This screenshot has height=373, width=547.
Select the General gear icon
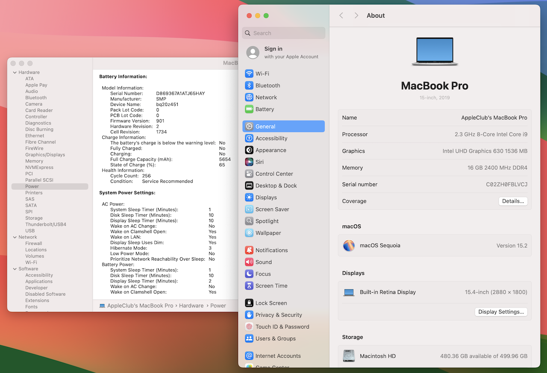click(249, 126)
